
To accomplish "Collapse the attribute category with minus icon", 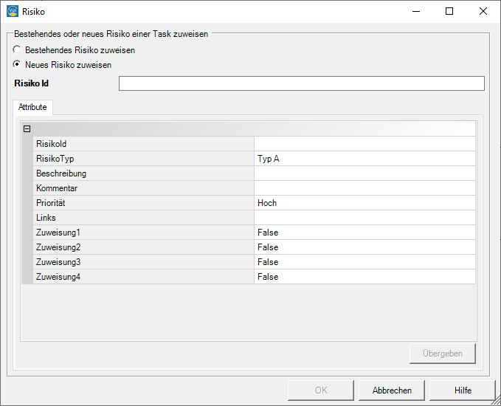I will click(x=27, y=129).
